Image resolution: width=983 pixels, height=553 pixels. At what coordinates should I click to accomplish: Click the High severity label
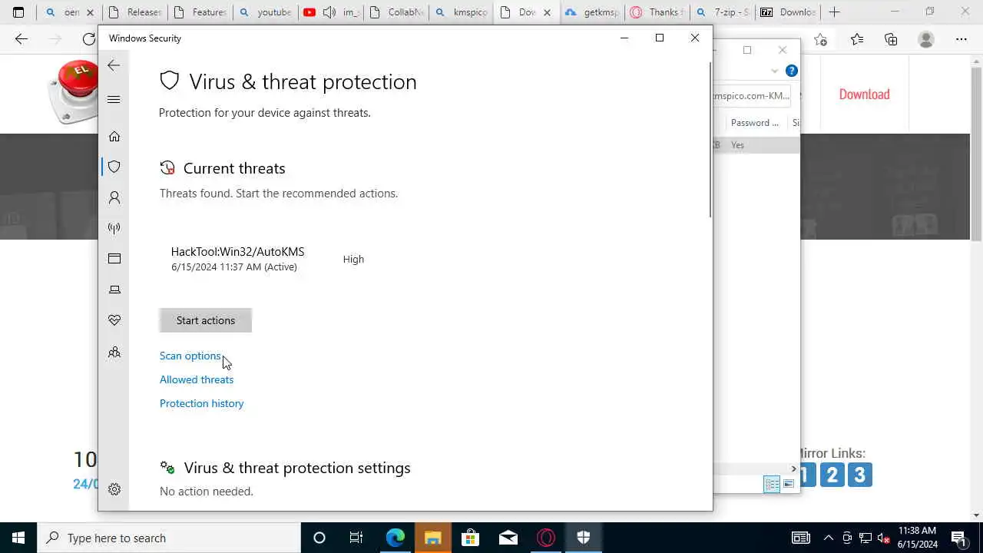(x=353, y=259)
